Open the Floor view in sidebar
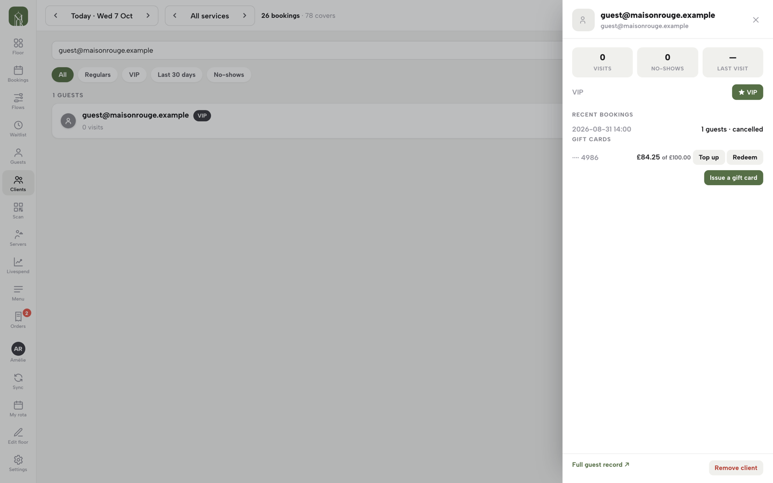This screenshot has height=483, width=773. tap(18, 47)
